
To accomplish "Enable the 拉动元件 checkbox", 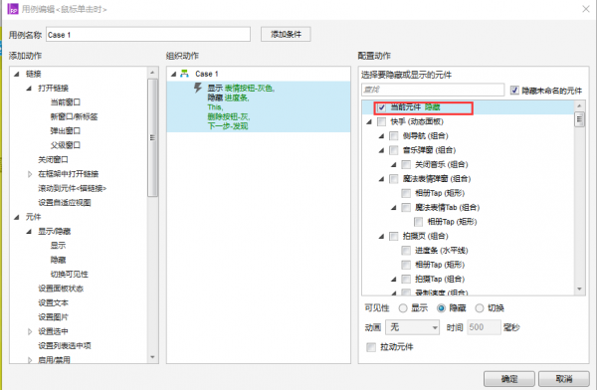I will pos(371,347).
